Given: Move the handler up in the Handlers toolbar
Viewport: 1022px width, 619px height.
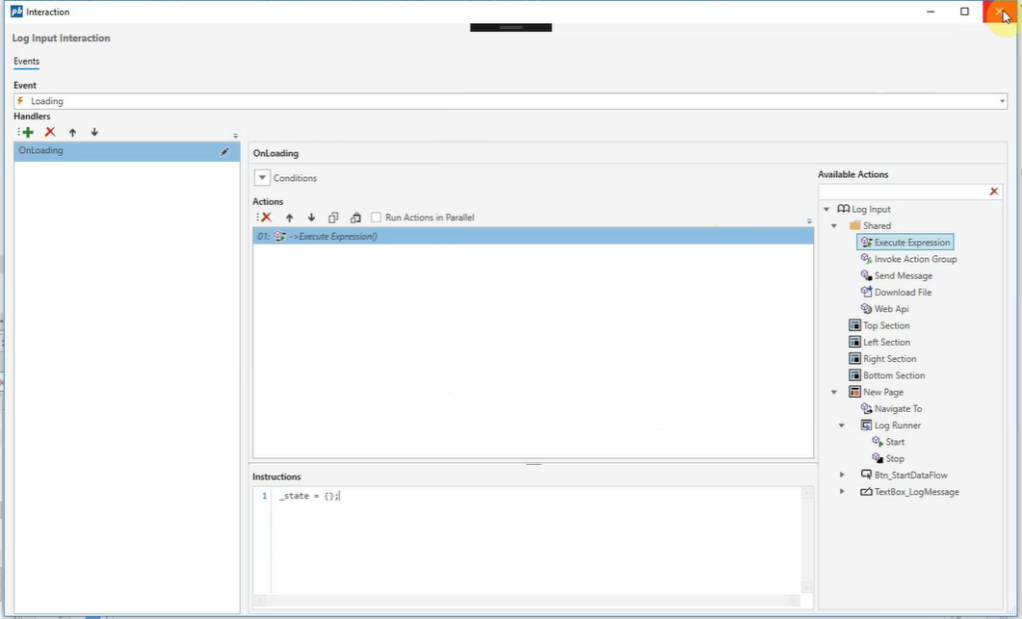Looking at the screenshot, I should pyautogui.click(x=72, y=132).
